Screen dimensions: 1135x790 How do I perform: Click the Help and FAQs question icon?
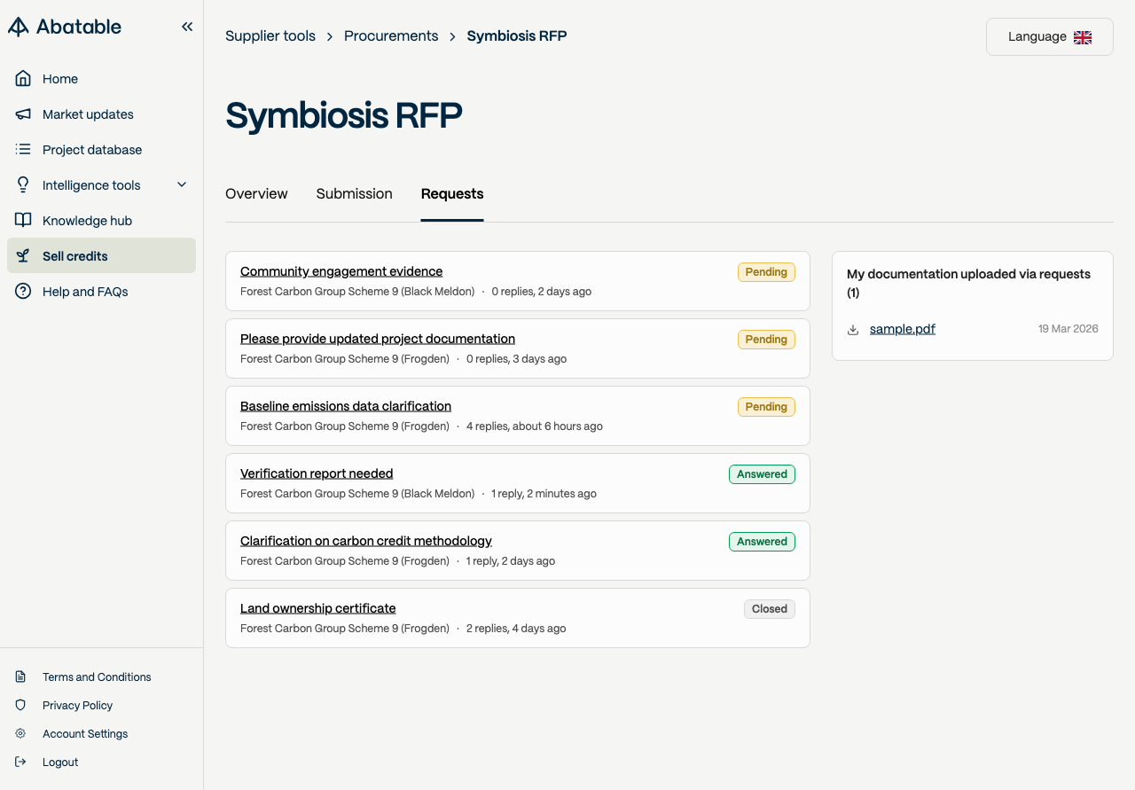click(x=23, y=292)
